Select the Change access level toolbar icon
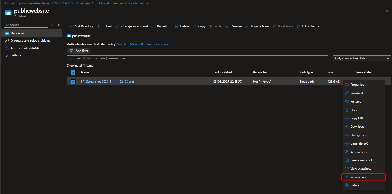392x194 pixels. coord(118,26)
